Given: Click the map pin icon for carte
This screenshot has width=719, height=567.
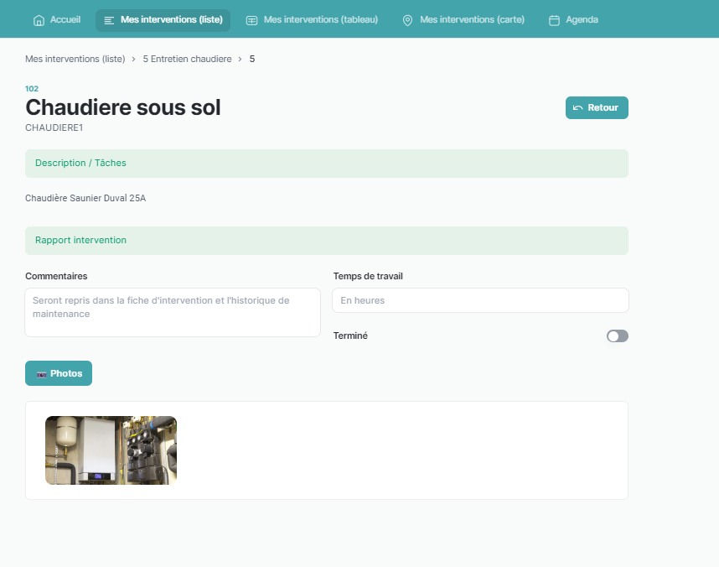Looking at the screenshot, I should click(407, 20).
